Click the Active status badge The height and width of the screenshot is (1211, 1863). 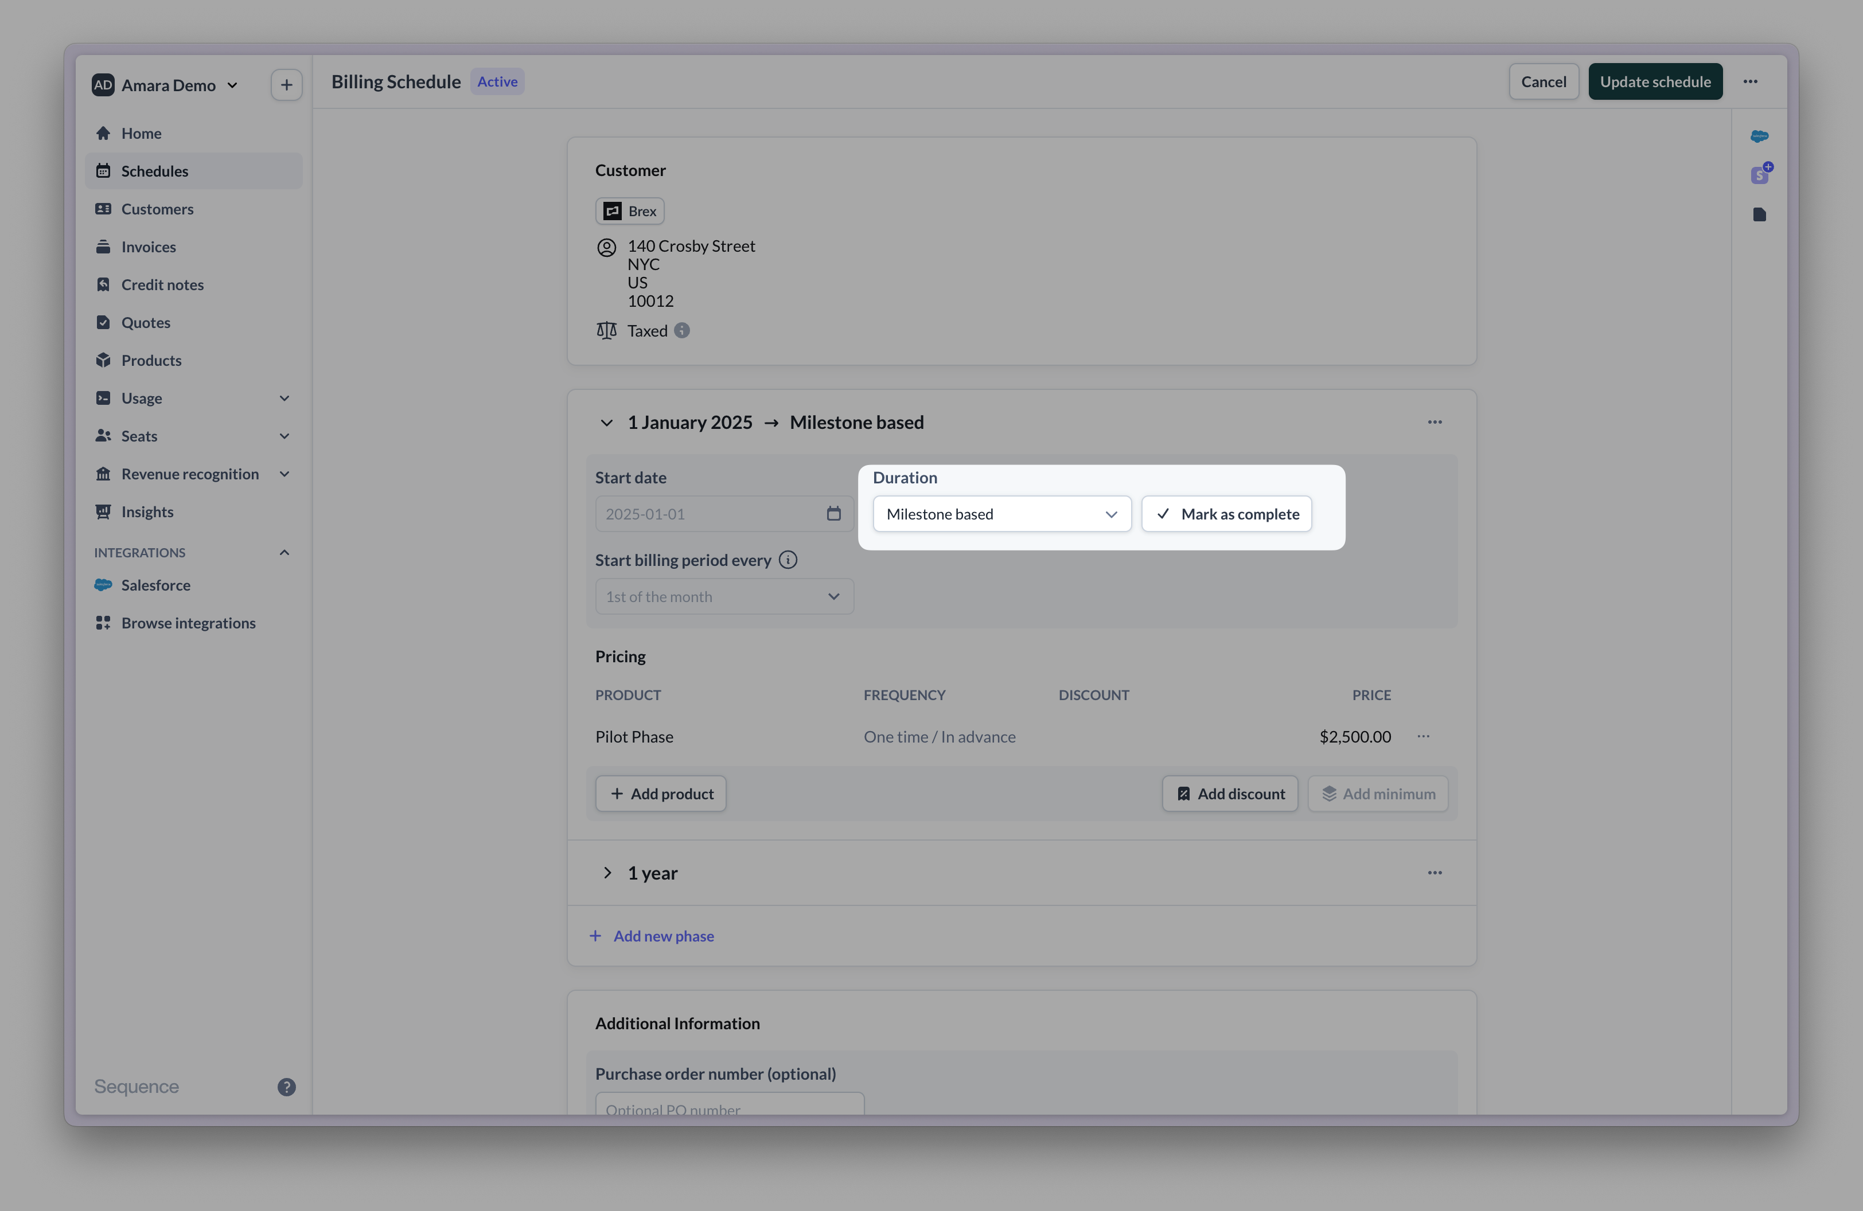(x=497, y=81)
